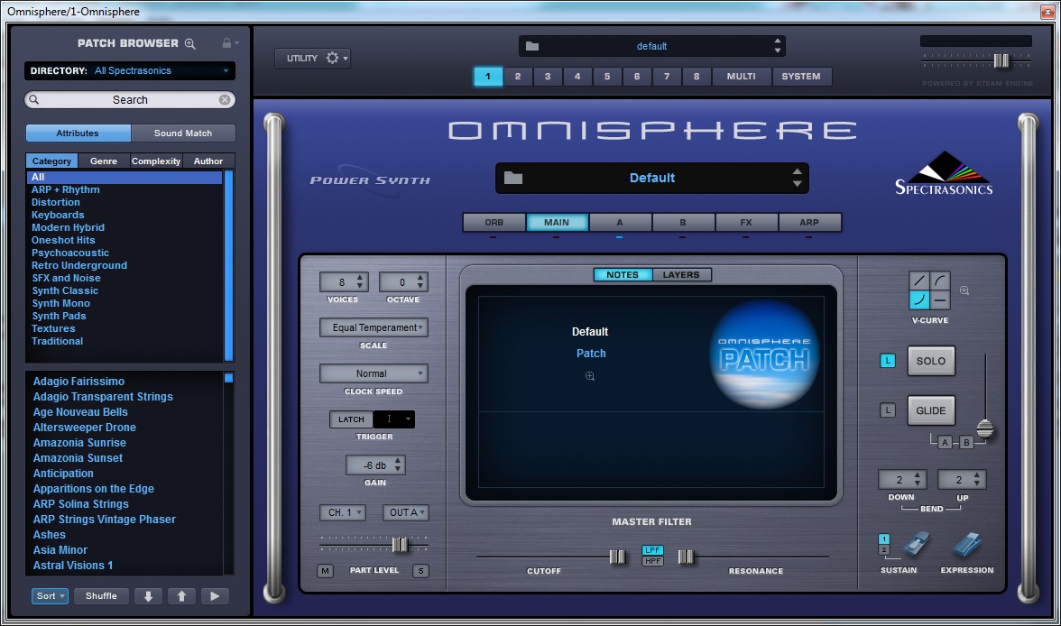
Task: Select sustain mode 2
Action: click(884, 550)
